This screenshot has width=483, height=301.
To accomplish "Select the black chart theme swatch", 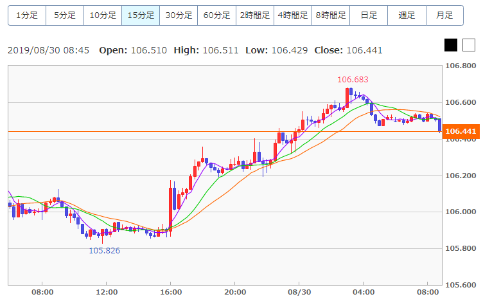I will 451,45.
